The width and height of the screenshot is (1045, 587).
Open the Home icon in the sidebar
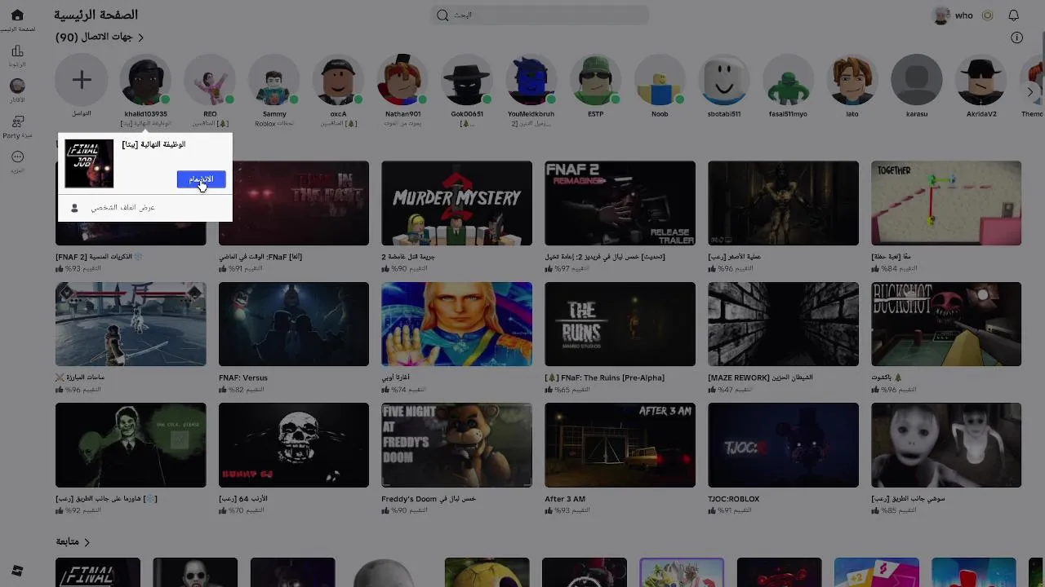pos(17,15)
